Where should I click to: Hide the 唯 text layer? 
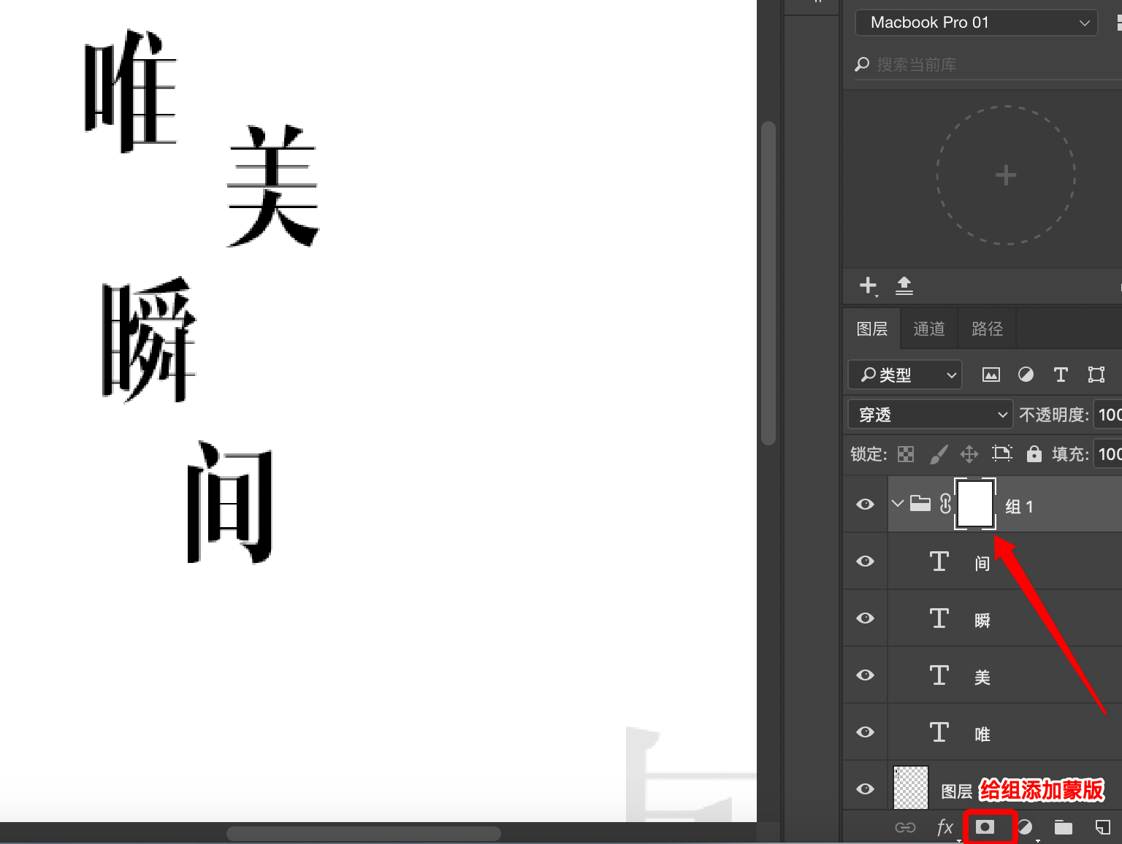(x=866, y=732)
